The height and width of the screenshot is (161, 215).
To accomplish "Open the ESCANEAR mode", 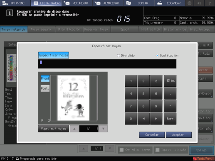I will (170, 3).
